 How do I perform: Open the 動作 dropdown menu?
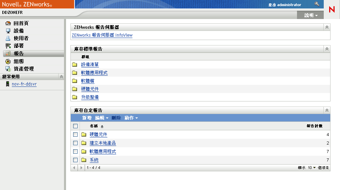coord(131,118)
